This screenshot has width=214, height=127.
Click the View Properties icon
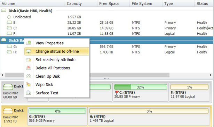pos(29,43)
